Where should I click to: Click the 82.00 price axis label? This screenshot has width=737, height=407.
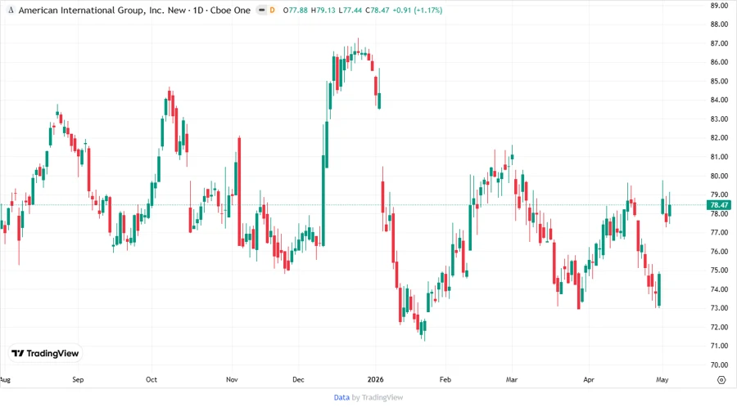point(719,138)
